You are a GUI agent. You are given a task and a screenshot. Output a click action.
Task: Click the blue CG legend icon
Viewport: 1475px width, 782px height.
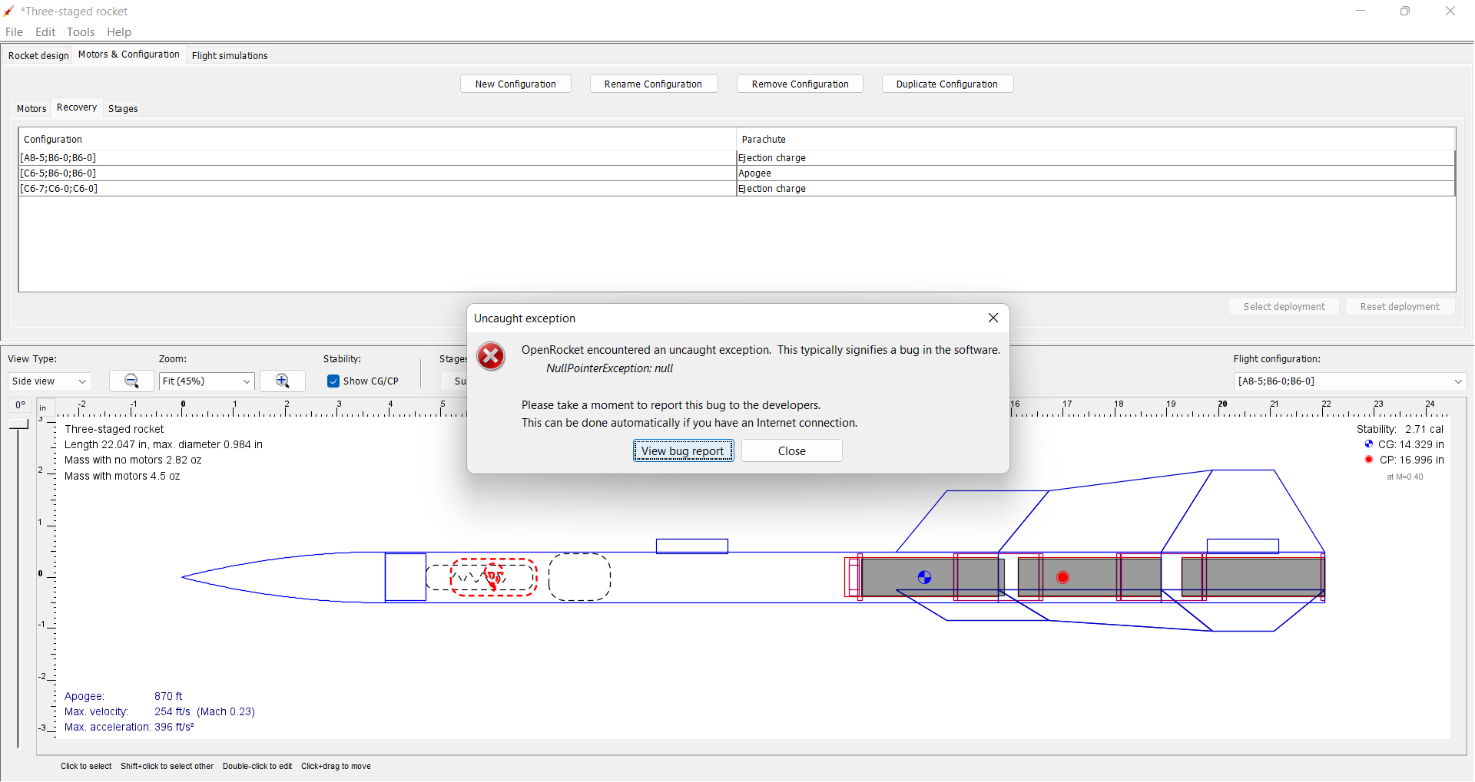1368,444
